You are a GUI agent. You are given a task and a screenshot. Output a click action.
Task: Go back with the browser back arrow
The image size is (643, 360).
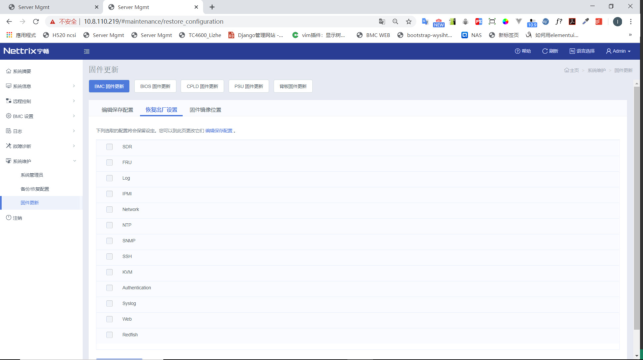(9, 22)
